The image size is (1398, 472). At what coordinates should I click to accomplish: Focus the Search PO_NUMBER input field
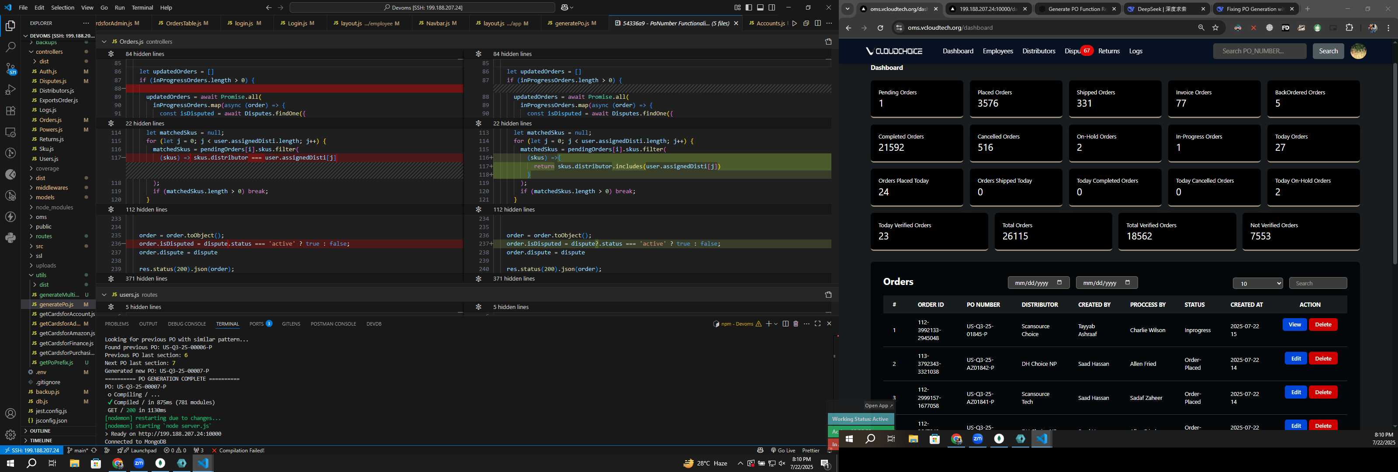[x=1259, y=51]
